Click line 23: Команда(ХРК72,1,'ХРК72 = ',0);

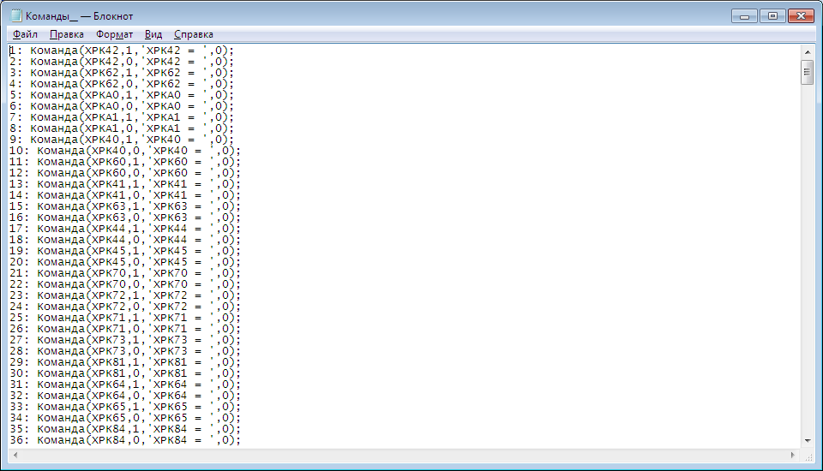point(125,295)
